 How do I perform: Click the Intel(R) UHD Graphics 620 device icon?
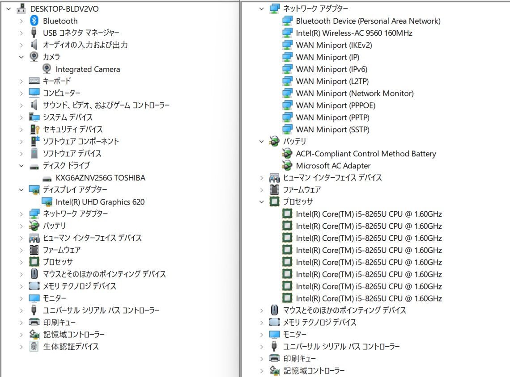point(47,202)
